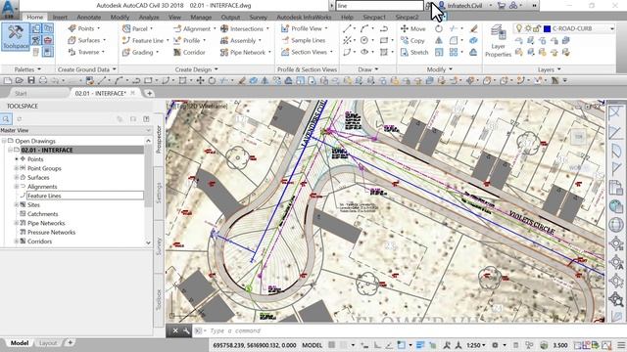Select the Prospector toolspace tab
The width and height of the screenshot is (627, 352).
point(159,139)
